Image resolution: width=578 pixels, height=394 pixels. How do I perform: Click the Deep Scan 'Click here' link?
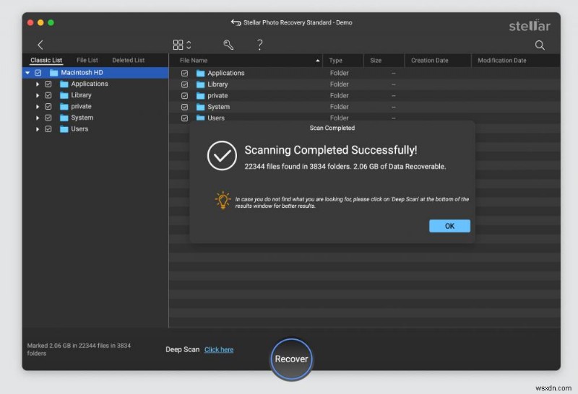(x=219, y=350)
